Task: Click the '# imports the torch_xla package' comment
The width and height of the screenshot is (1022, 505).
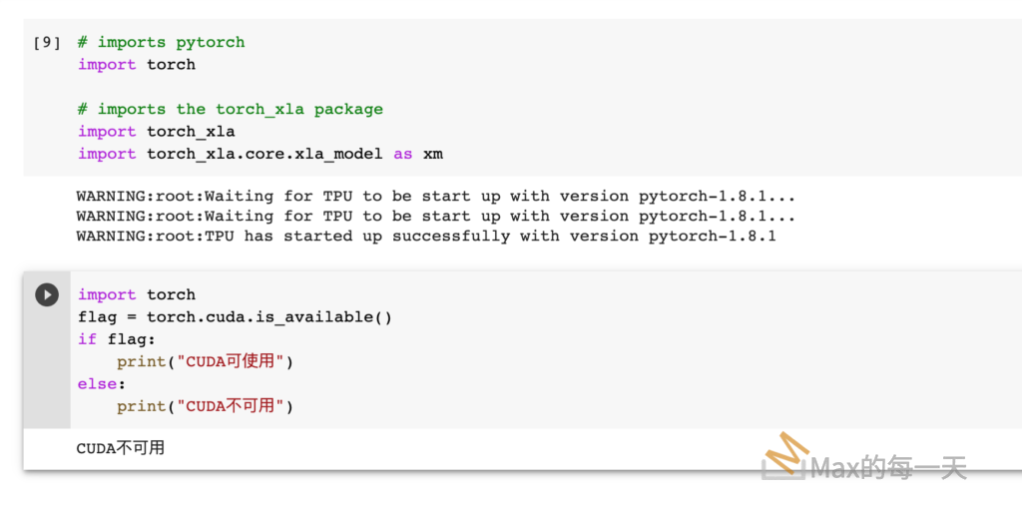Action: (x=231, y=109)
